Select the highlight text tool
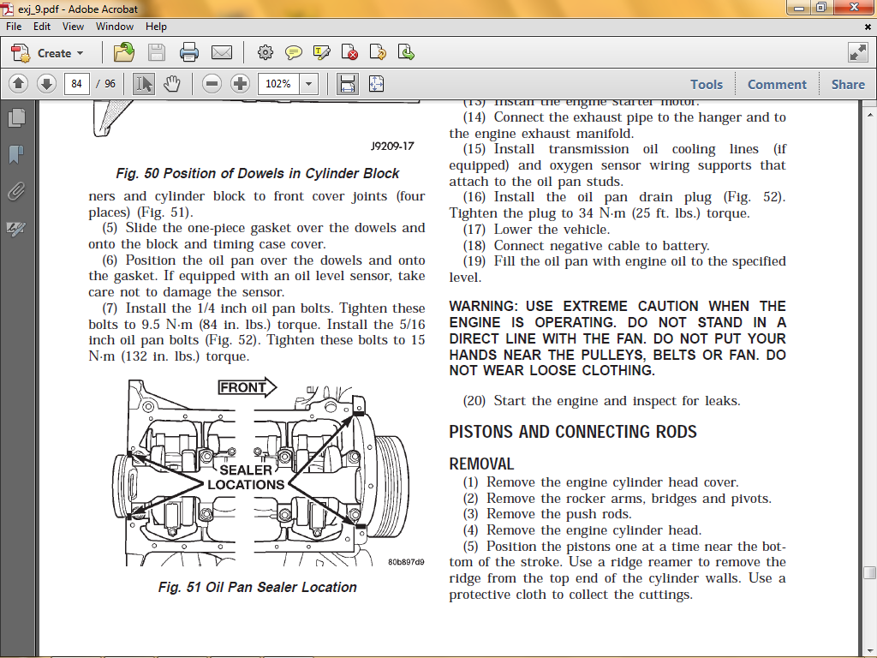The width and height of the screenshot is (877, 658). pyautogui.click(x=322, y=53)
